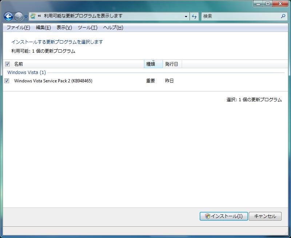Sort by the 名前 column header
This screenshot has width=291, height=238.
click(x=78, y=64)
